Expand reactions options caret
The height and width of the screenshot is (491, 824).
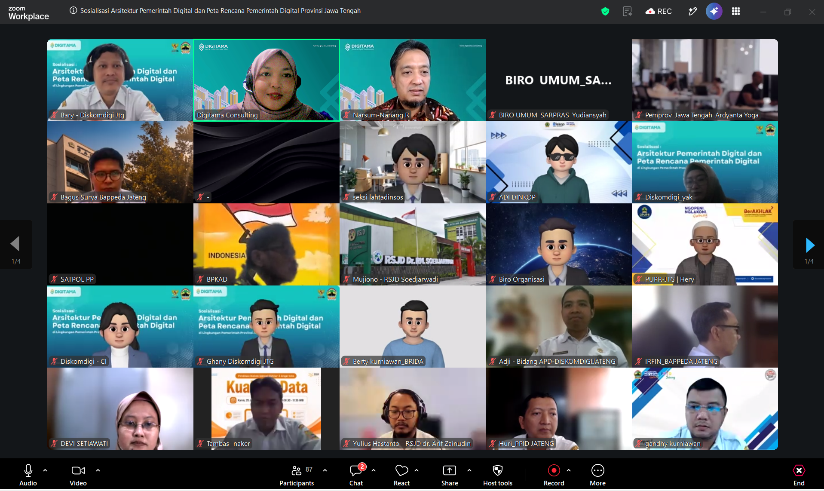point(417,470)
